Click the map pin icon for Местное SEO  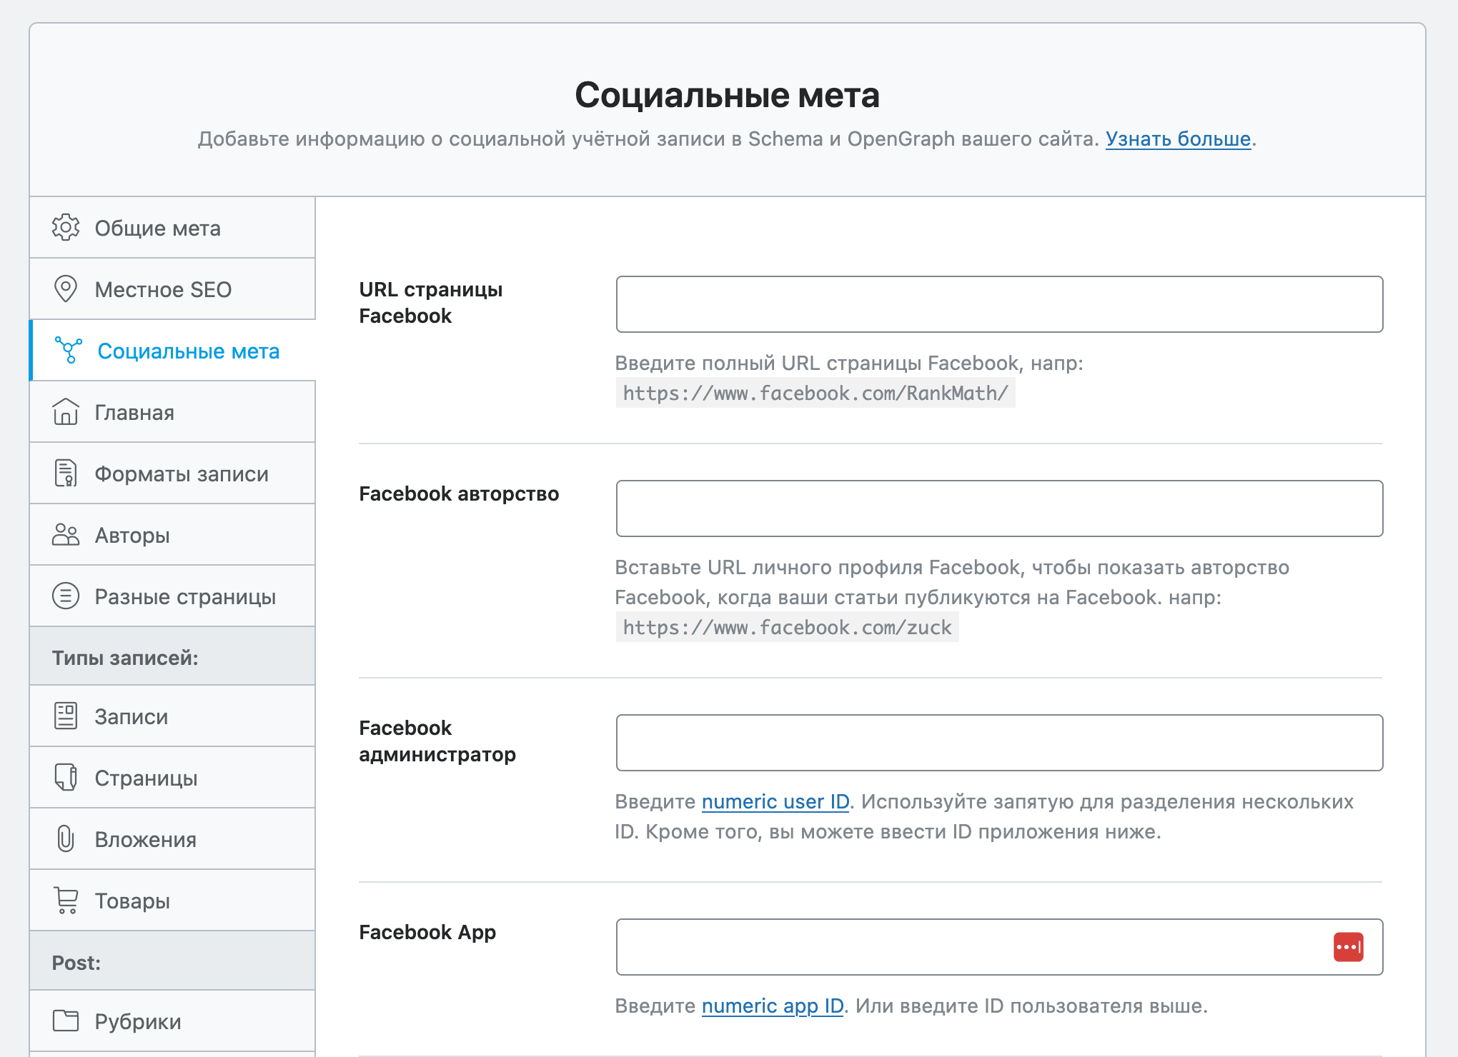(x=66, y=289)
